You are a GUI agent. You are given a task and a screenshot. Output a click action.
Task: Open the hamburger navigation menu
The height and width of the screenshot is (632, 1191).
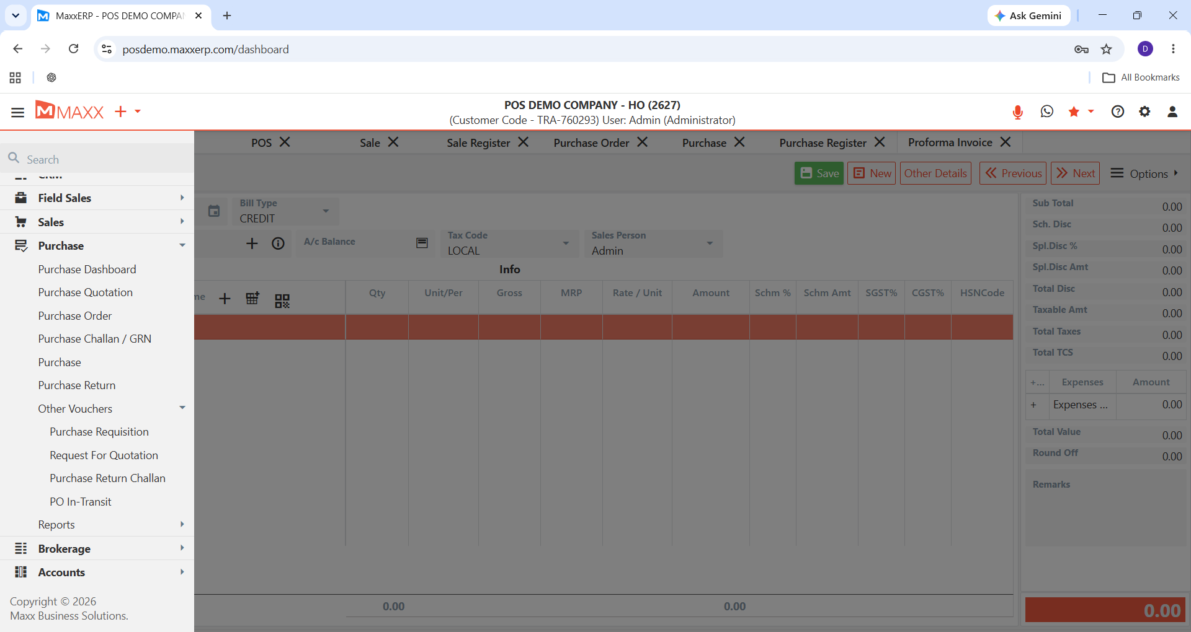tap(17, 112)
